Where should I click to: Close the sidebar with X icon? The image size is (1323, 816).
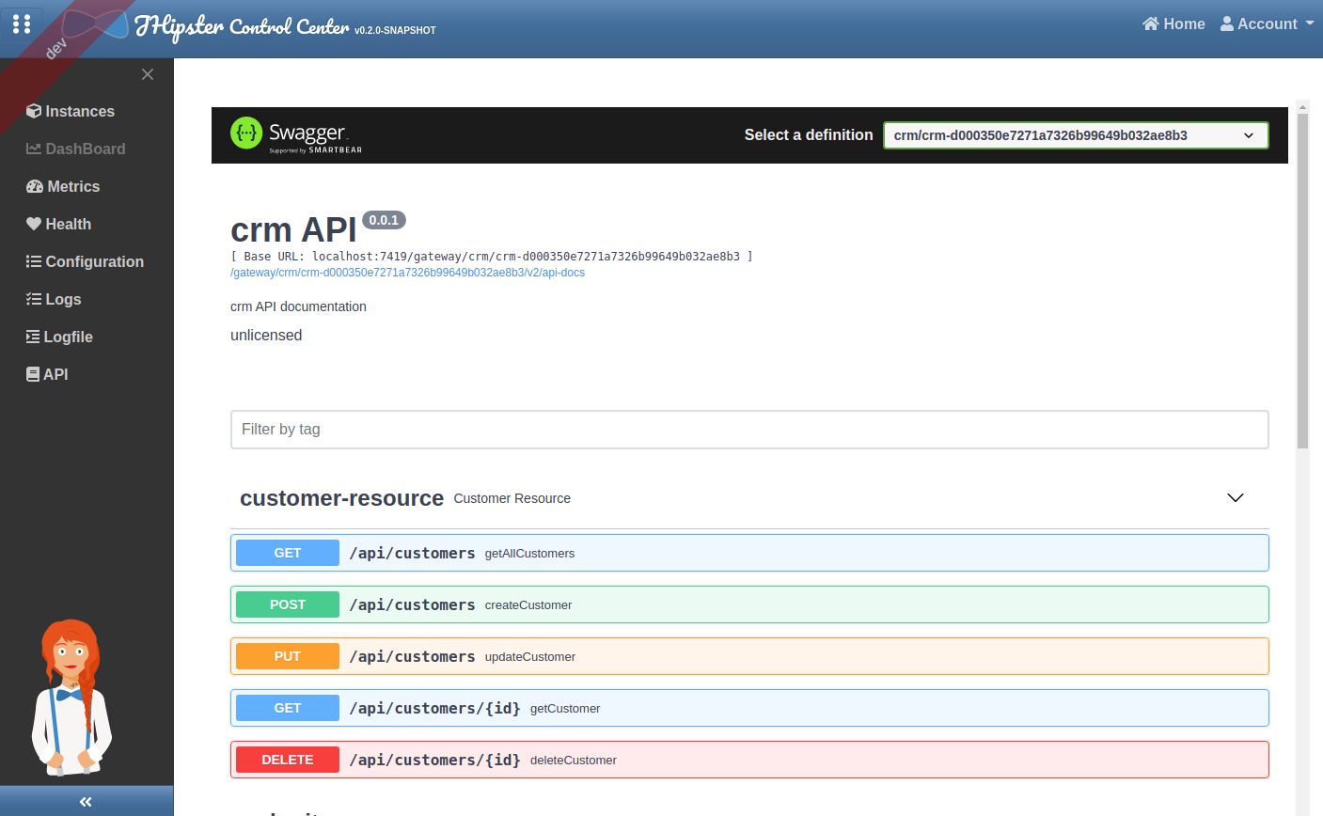click(148, 74)
